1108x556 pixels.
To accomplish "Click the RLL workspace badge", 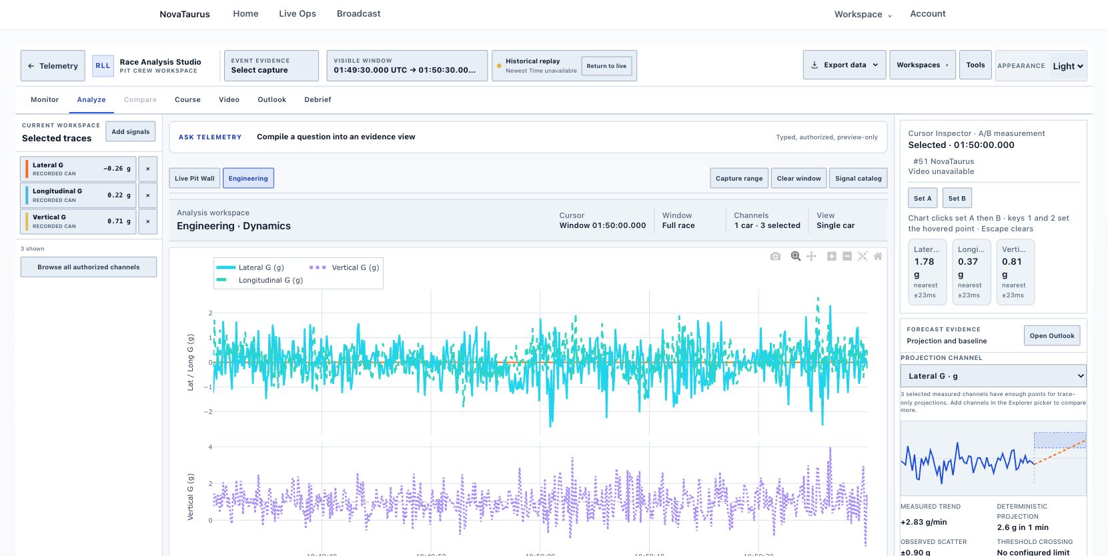I will [103, 66].
